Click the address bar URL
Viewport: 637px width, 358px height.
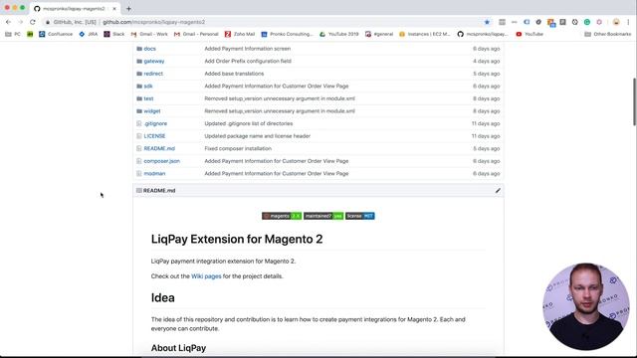coord(153,22)
